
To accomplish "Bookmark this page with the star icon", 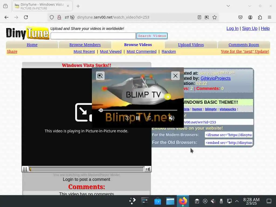I will (x=214, y=17).
